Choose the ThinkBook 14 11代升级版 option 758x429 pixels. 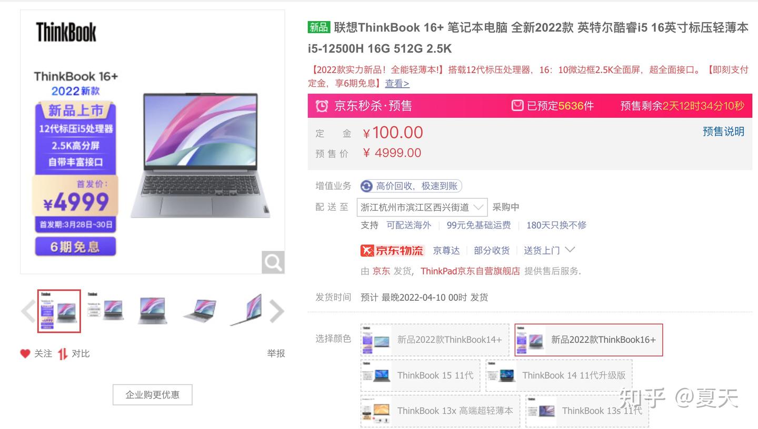click(x=558, y=375)
